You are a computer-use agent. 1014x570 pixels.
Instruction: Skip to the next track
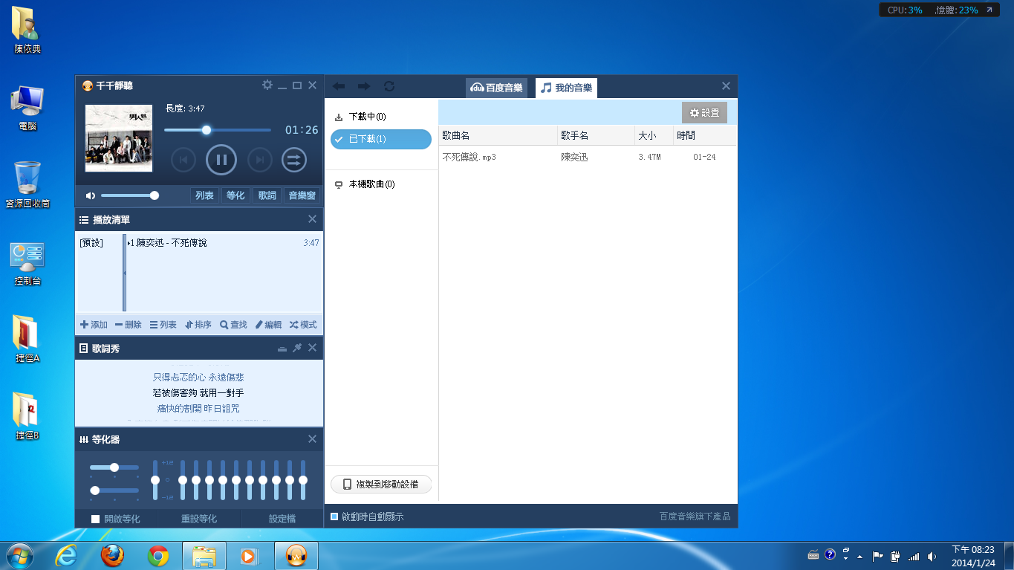pyautogui.click(x=259, y=159)
